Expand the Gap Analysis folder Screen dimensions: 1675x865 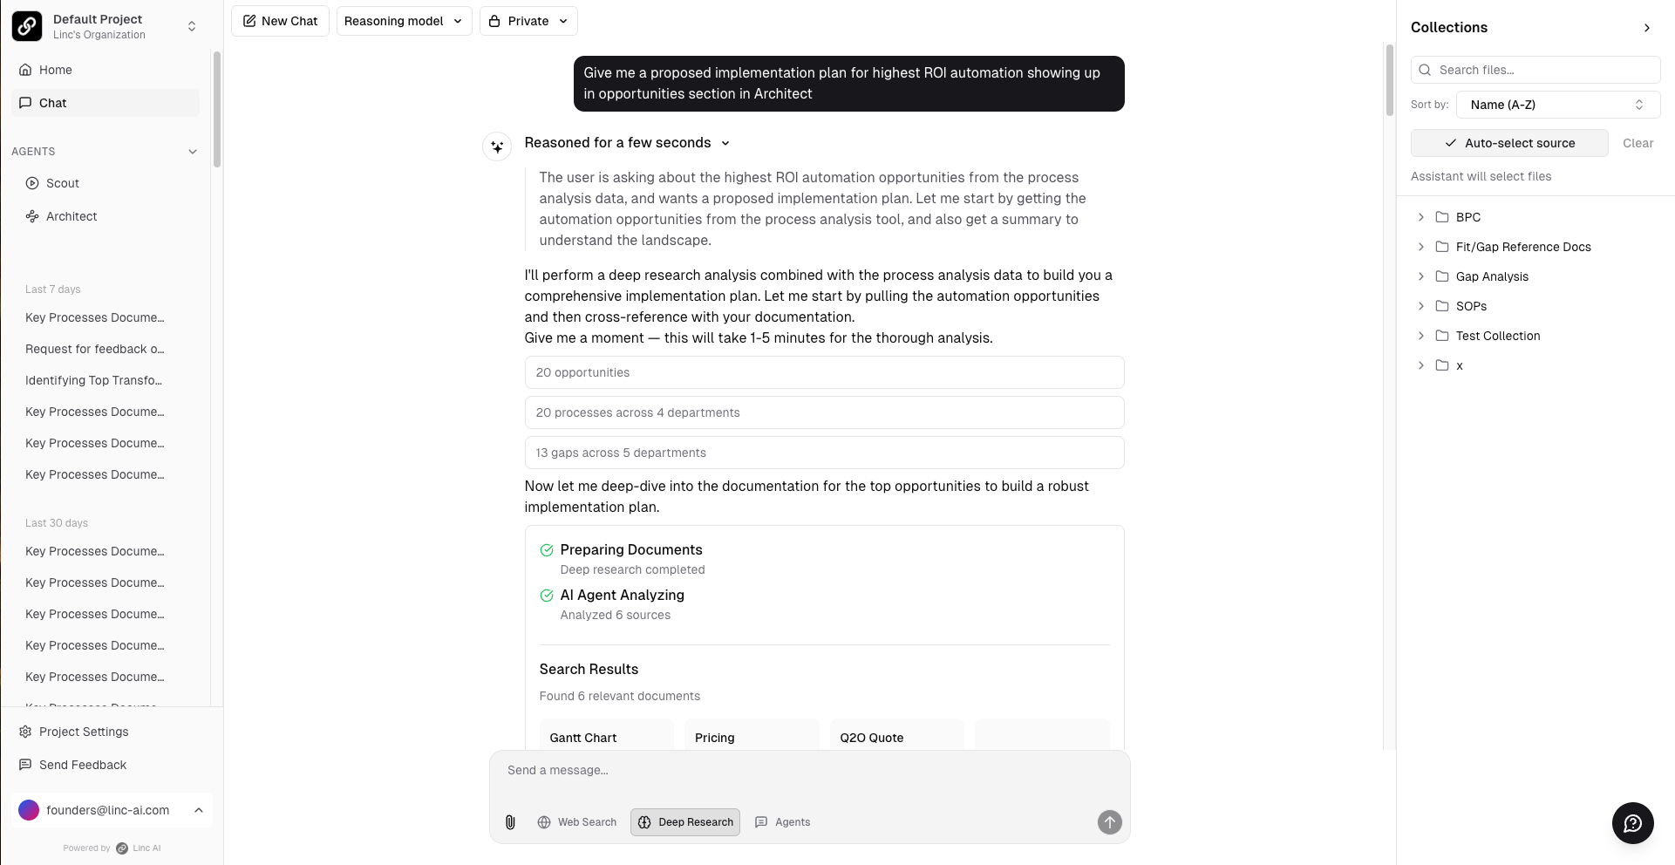click(1421, 276)
